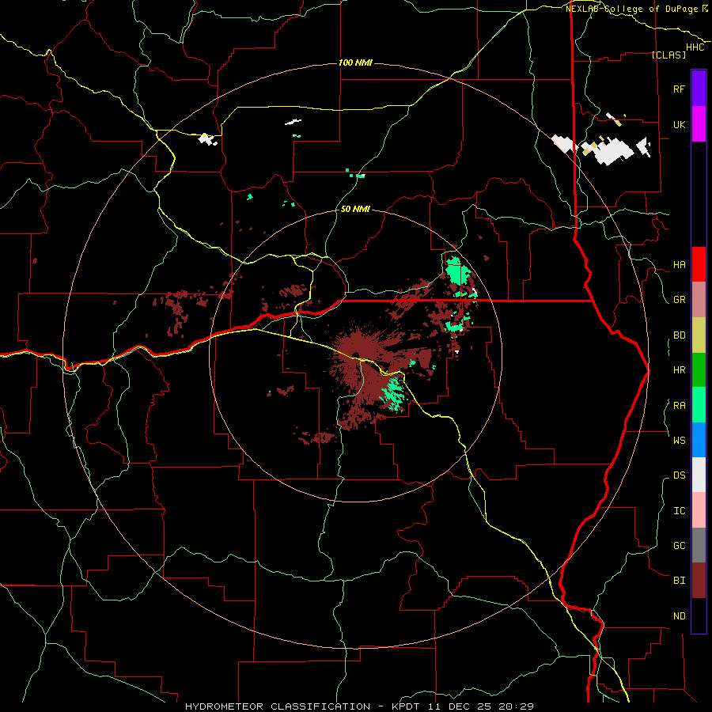Click the KPDT station identifier

point(404,706)
